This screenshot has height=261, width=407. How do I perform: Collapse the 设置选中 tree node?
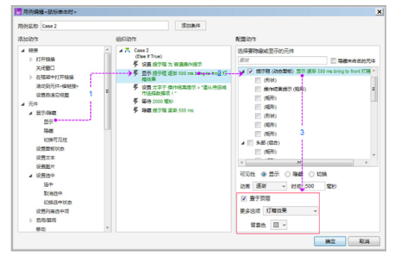click(x=31, y=176)
